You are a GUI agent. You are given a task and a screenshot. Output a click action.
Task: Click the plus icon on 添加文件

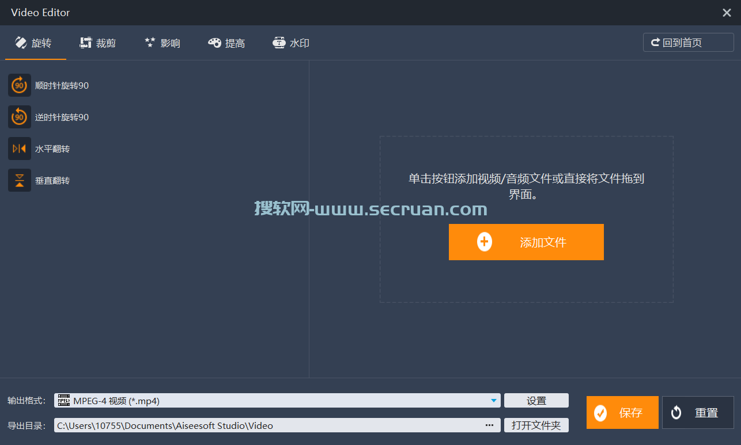[485, 242]
